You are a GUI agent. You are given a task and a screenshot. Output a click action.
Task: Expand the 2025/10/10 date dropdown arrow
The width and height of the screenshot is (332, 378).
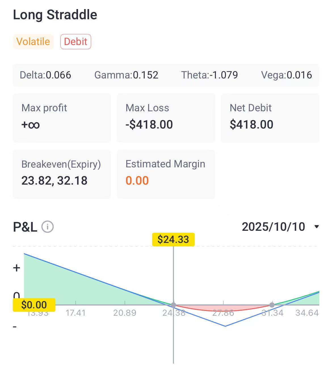pos(317,227)
